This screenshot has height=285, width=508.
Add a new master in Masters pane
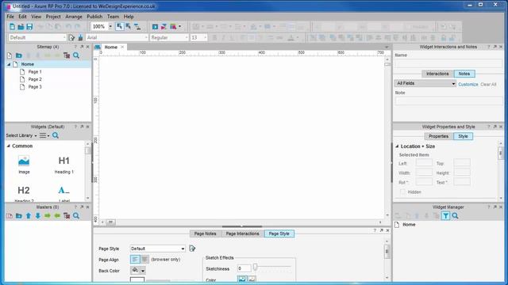click(10, 216)
